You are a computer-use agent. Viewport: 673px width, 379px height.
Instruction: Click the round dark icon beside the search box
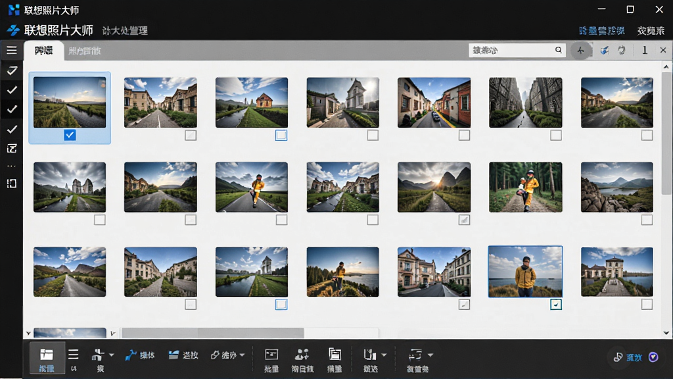point(581,50)
